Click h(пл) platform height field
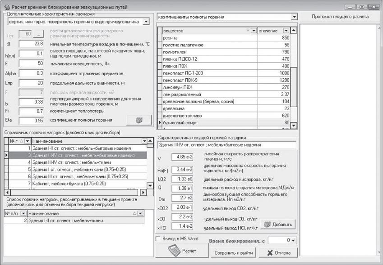 coord(31,54)
